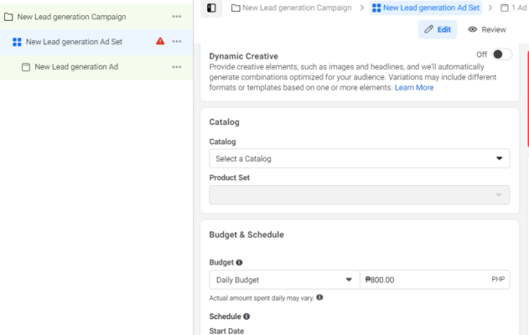Select New Lead generation Campaign in tree
529x335 pixels.
tap(71, 16)
